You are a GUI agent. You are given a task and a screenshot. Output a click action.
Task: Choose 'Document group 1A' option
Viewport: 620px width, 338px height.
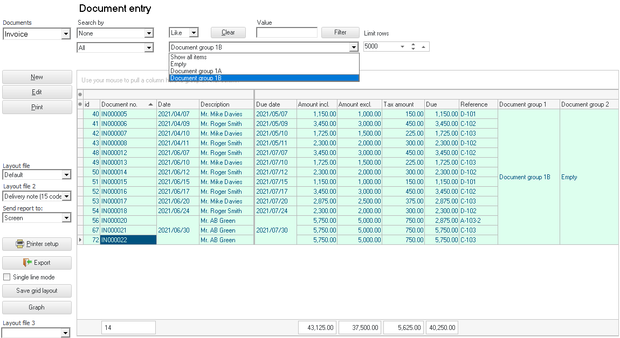point(196,71)
